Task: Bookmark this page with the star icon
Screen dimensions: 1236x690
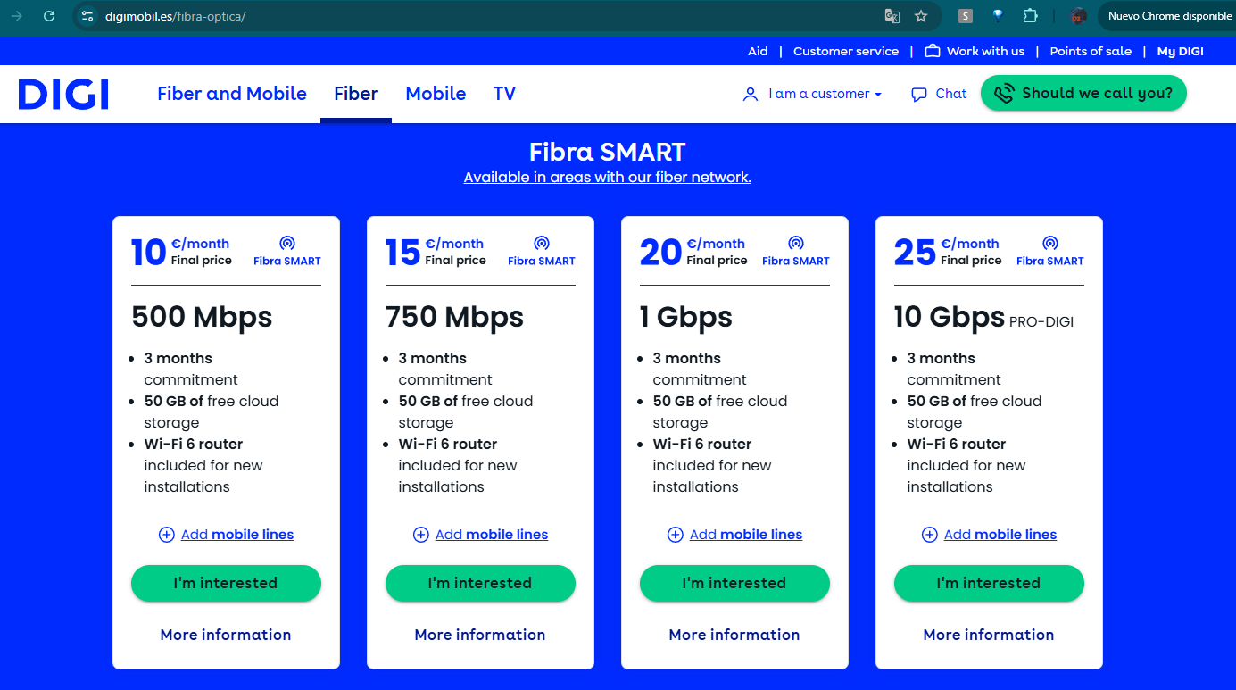Action: (x=921, y=16)
